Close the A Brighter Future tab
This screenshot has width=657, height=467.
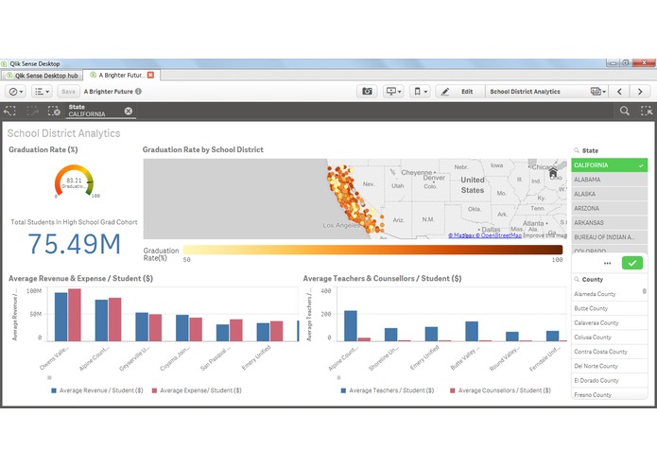point(150,75)
